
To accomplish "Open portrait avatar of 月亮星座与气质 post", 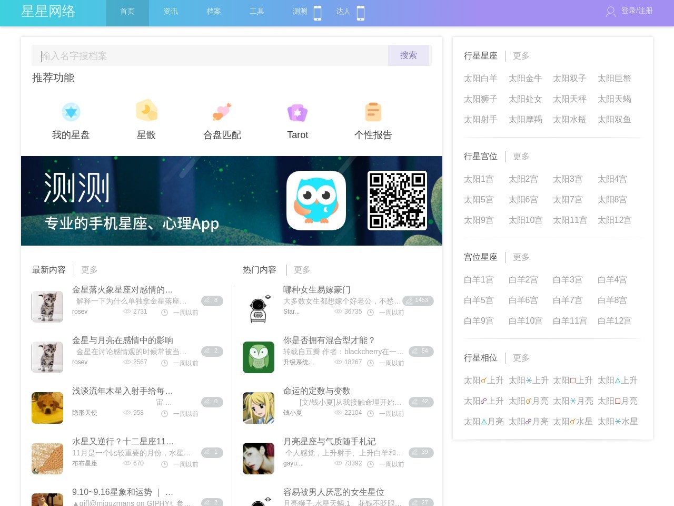I will 259,459.
